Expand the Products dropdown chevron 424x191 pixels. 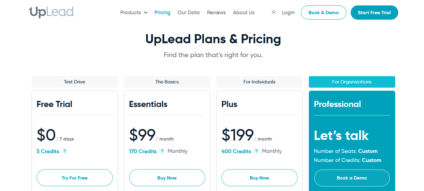(146, 13)
